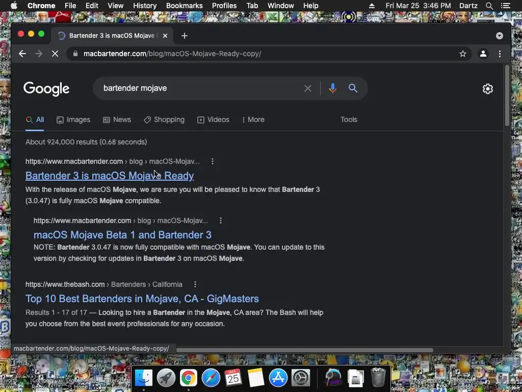Viewport: 522px width, 392px height.
Task: Click the https://www.thebash.com breadcrumb text
Action: 65,284
